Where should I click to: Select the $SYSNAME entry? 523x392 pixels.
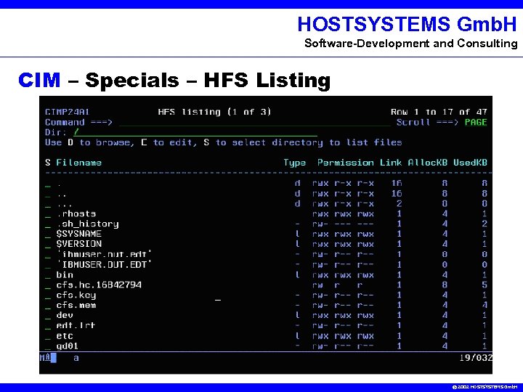(78, 234)
